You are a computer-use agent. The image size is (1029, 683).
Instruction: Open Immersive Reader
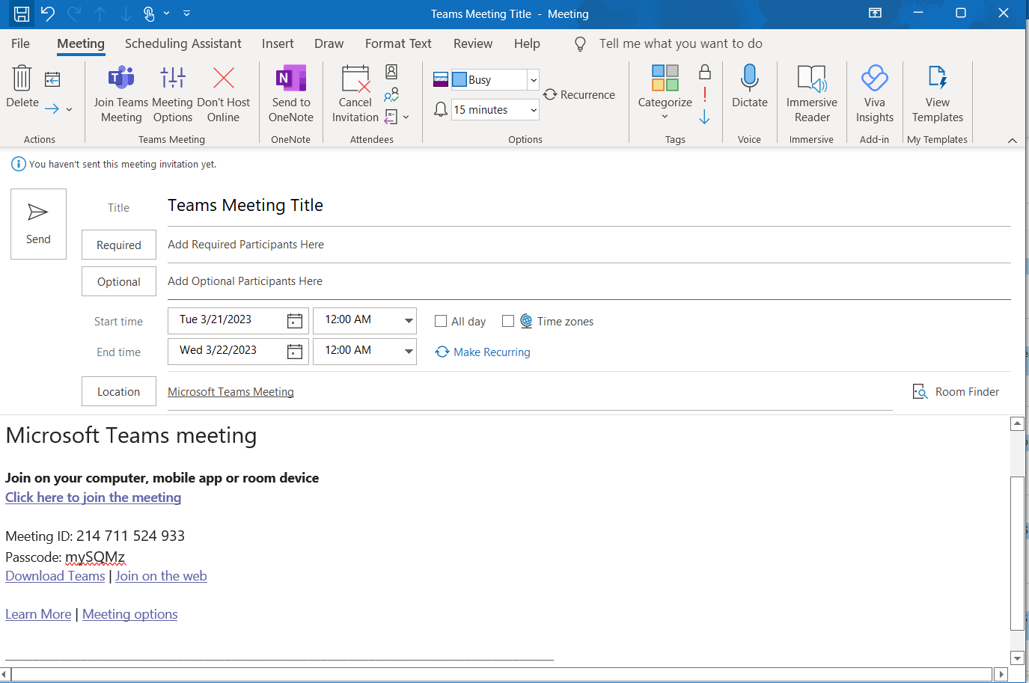812,94
